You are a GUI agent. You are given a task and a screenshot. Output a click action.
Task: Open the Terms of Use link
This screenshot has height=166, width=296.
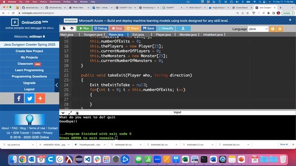(37, 128)
